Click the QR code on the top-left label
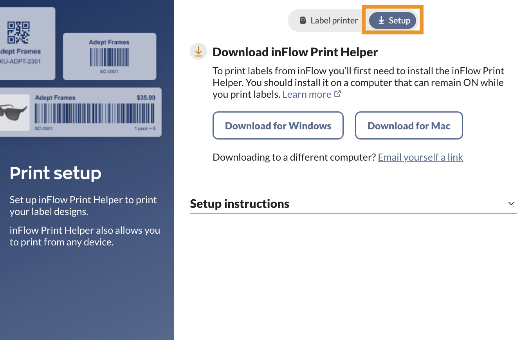530x340 pixels. (19, 32)
